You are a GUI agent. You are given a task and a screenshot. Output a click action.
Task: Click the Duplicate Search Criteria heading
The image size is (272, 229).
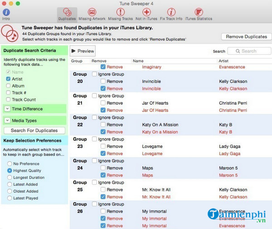pyautogui.click(x=29, y=50)
